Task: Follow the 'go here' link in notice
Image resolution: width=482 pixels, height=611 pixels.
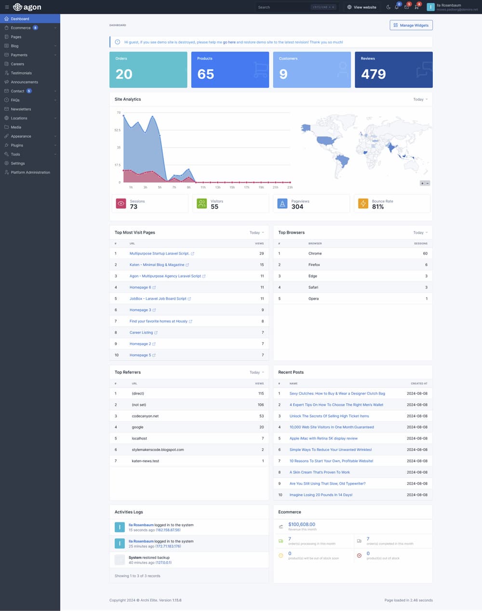Action: pyautogui.click(x=229, y=42)
